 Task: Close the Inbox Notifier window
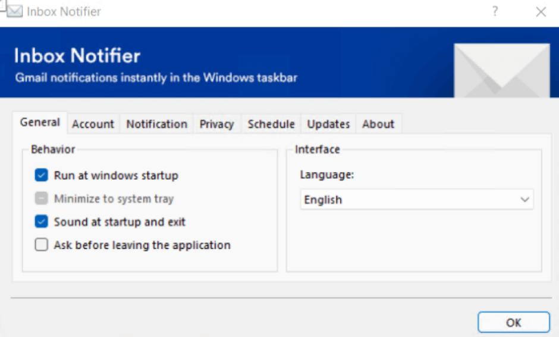click(x=541, y=12)
